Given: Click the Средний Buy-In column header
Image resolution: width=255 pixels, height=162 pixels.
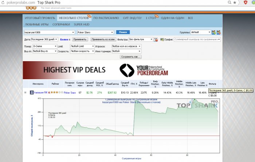Looking at the screenshot, I should coord(125,84).
